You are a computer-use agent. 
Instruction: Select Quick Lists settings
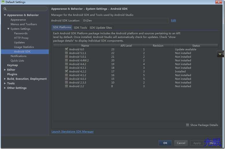[17, 61]
